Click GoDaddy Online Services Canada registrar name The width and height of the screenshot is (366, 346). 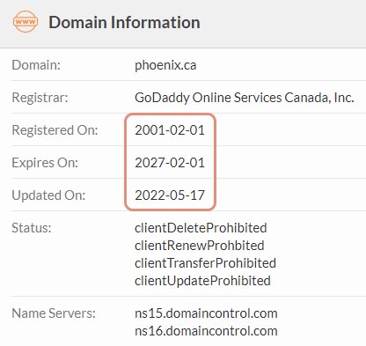245,98
